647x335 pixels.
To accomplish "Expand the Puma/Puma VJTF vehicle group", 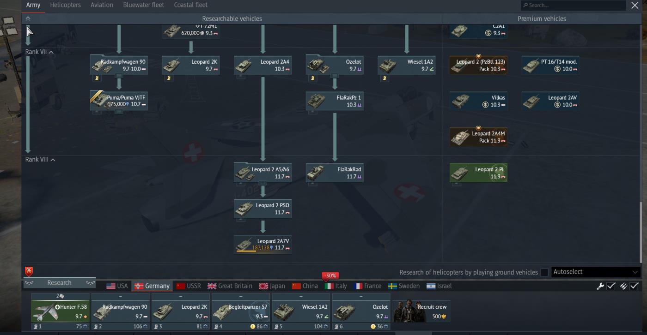I will pyautogui.click(x=119, y=111).
